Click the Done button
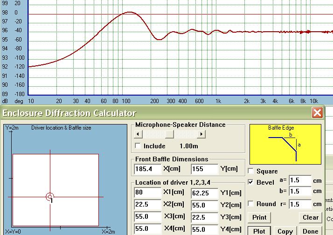This screenshot has height=235, width=333. coord(310,231)
